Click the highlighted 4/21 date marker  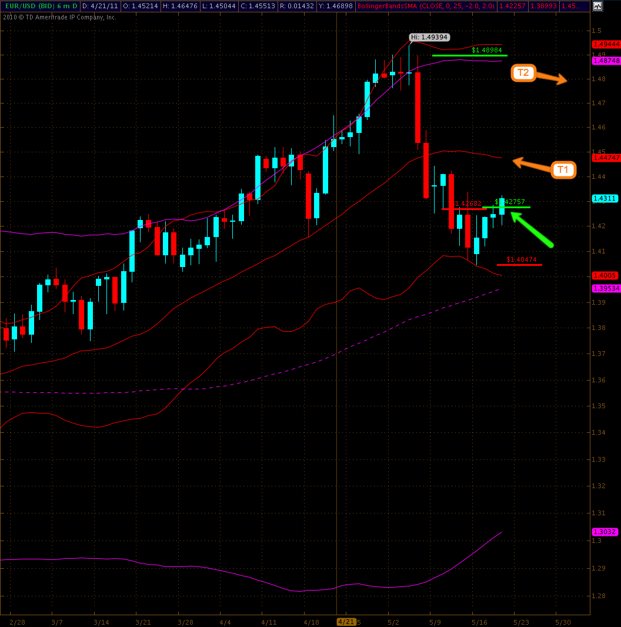[346, 622]
